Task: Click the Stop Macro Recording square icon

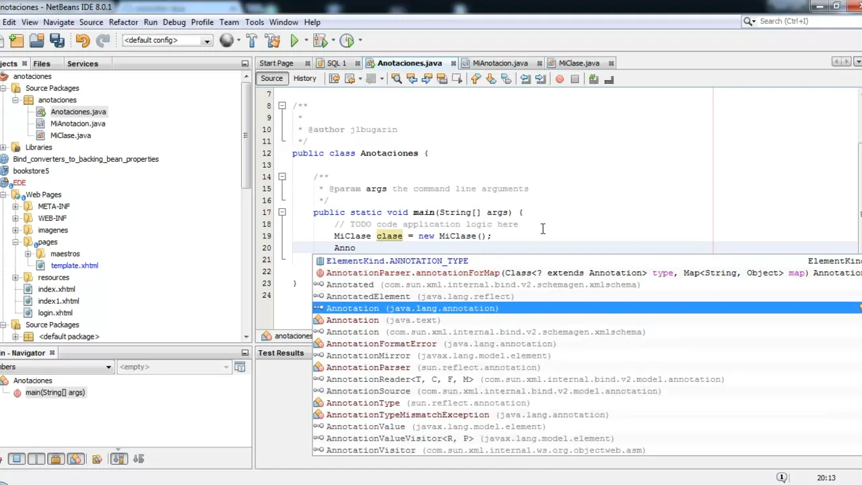Action: pyautogui.click(x=574, y=79)
